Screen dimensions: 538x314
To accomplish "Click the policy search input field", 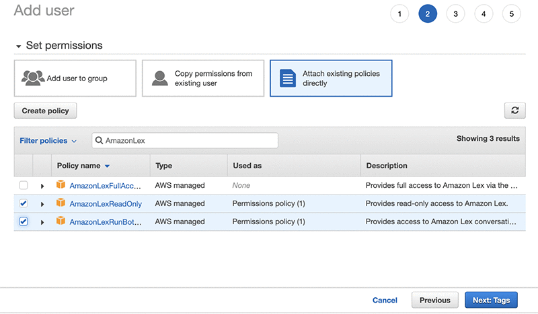I will click(188, 141).
